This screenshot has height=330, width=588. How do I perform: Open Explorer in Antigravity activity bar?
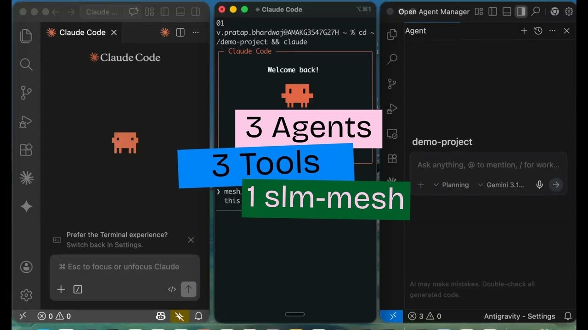pos(392,34)
